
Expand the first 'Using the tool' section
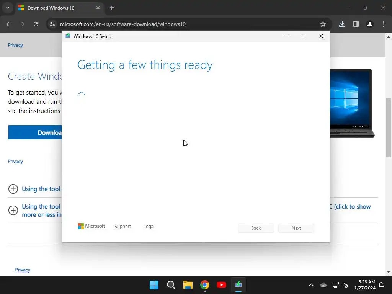point(13,189)
